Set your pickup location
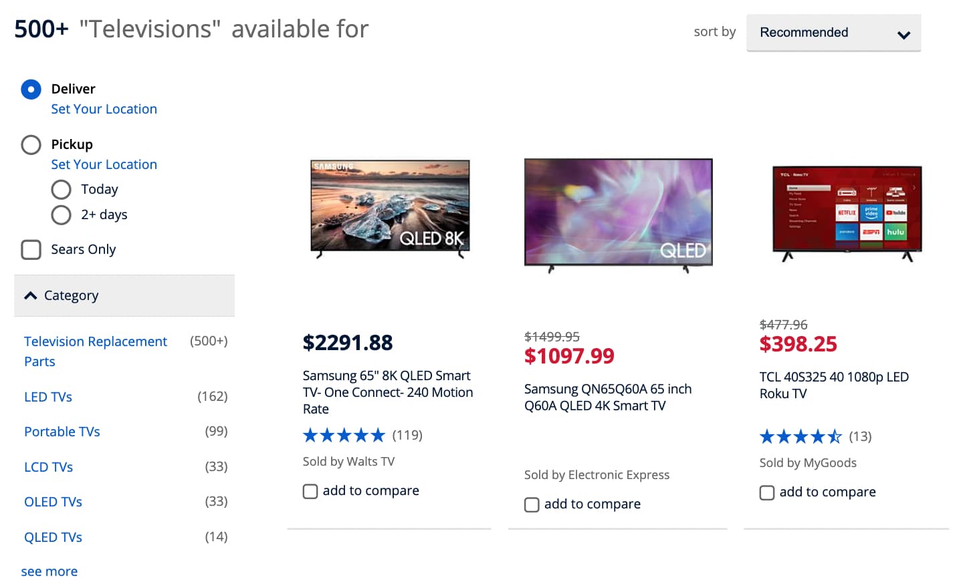 tap(104, 164)
